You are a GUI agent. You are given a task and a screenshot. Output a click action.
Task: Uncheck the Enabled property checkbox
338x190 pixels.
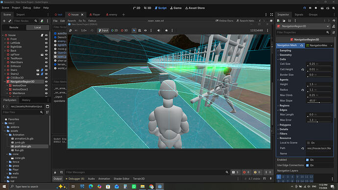tap(308, 160)
